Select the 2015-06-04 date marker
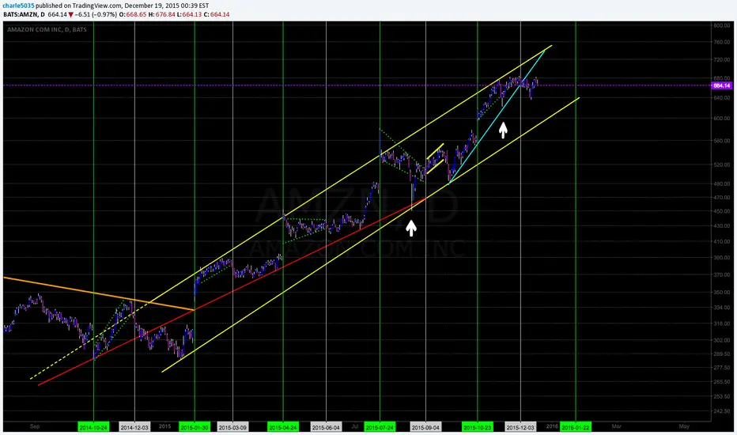The height and width of the screenshot is (435, 737). click(x=326, y=427)
